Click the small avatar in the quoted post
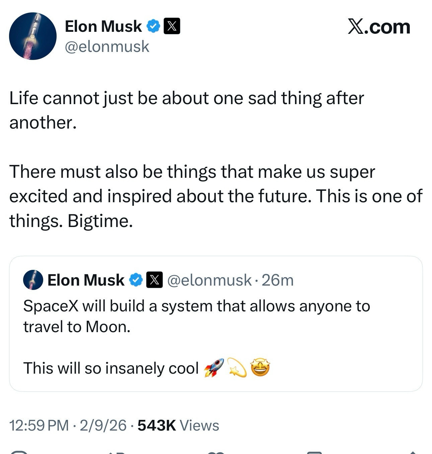 point(33,280)
